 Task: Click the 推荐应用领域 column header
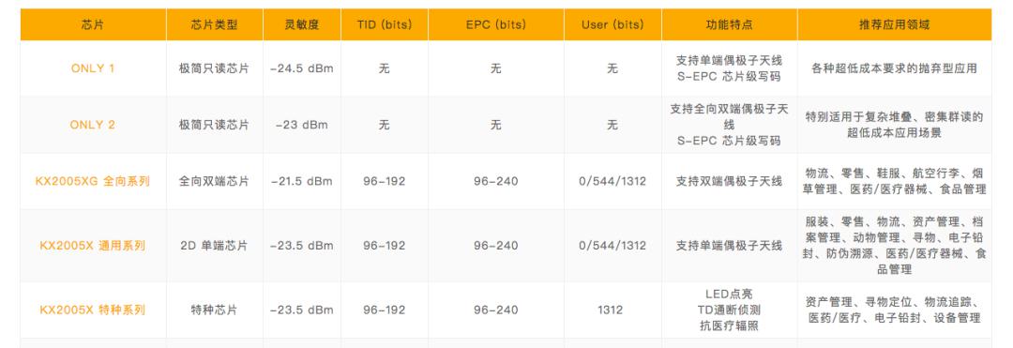895,25
